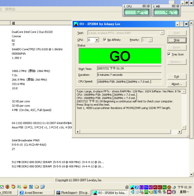
Task: Click the blue L tray icon
Action: 155,192
